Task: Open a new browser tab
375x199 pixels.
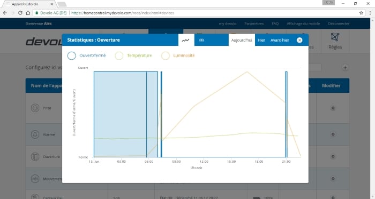Action: [62, 4]
